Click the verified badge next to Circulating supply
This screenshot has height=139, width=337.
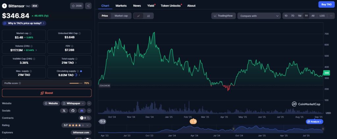pos(81,71)
